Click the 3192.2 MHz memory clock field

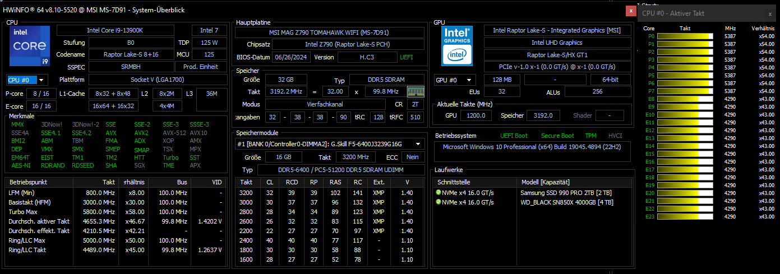[x=286, y=92]
